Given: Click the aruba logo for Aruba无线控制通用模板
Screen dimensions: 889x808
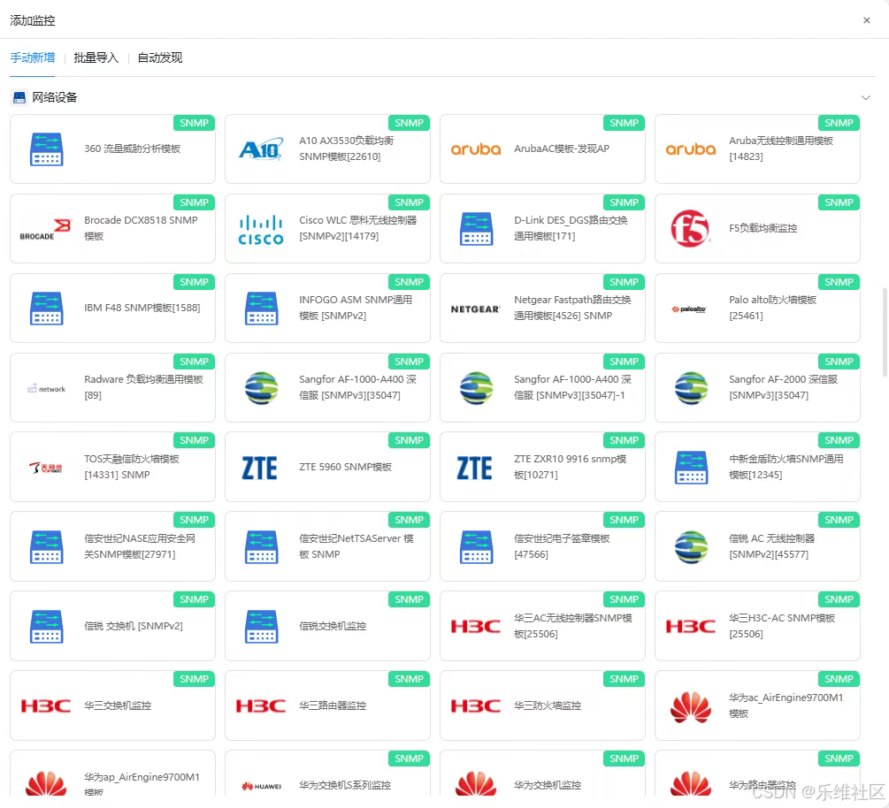Looking at the screenshot, I should pos(691,149).
